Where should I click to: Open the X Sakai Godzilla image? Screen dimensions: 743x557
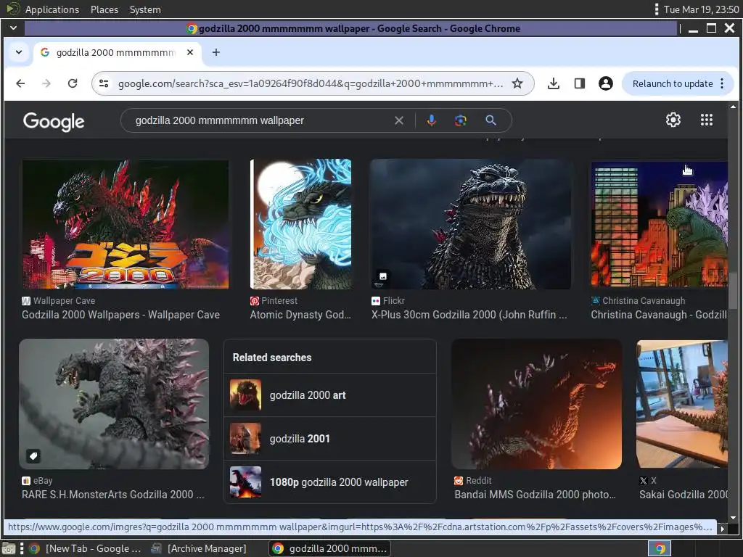click(682, 404)
